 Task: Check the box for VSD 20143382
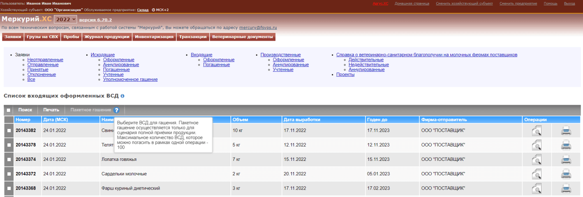tap(9, 131)
